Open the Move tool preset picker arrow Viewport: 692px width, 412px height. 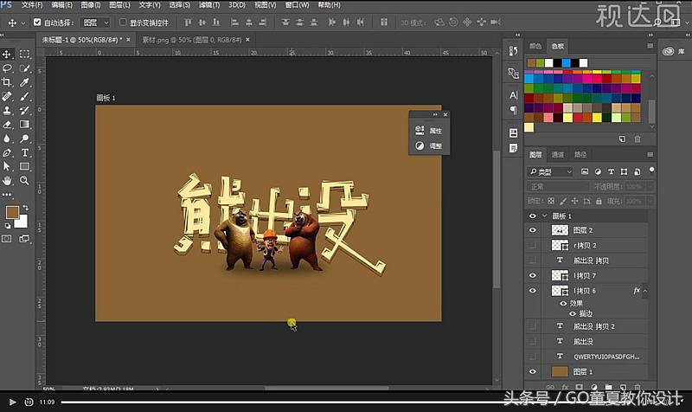23,23
